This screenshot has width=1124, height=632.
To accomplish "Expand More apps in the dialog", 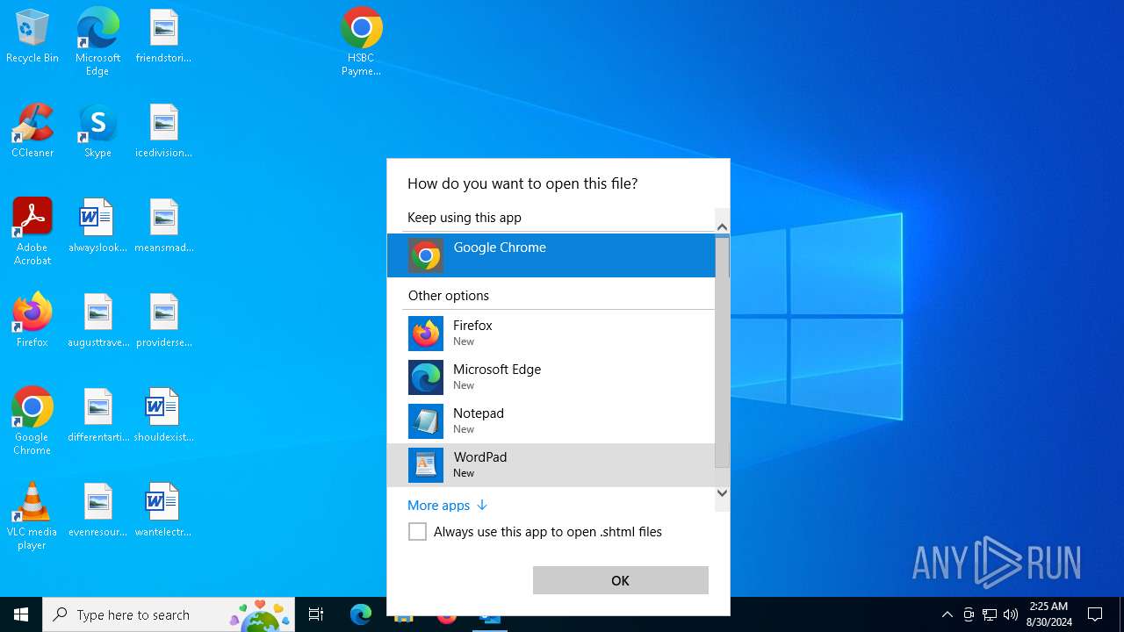I will pyautogui.click(x=447, y=506).
